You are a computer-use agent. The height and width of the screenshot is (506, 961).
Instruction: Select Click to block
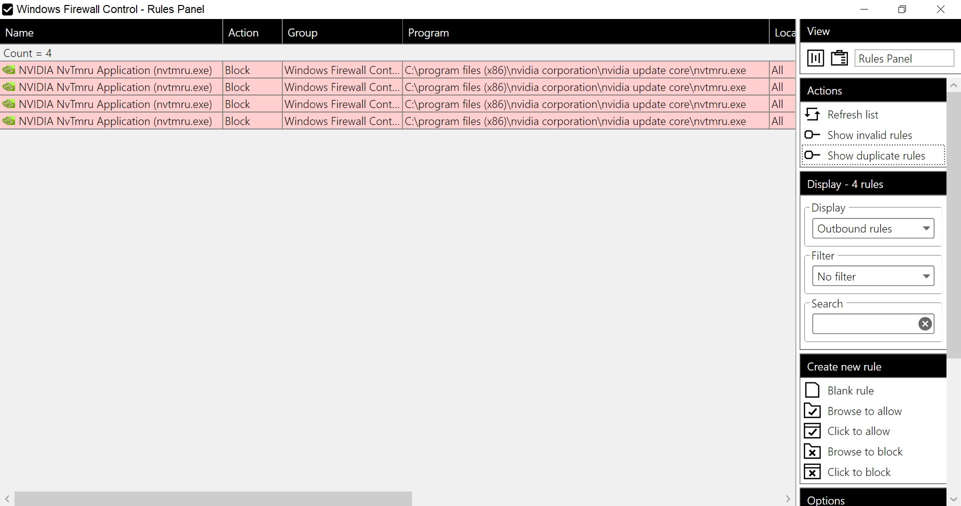pyautogui.click(x=873, y=472)
